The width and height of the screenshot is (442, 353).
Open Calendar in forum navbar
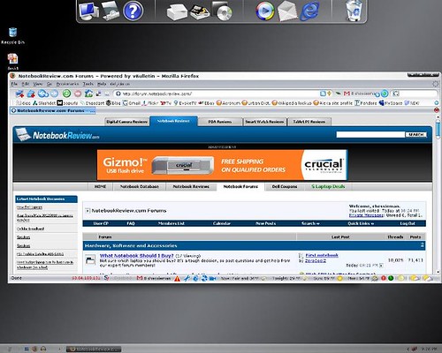(222, 223)
